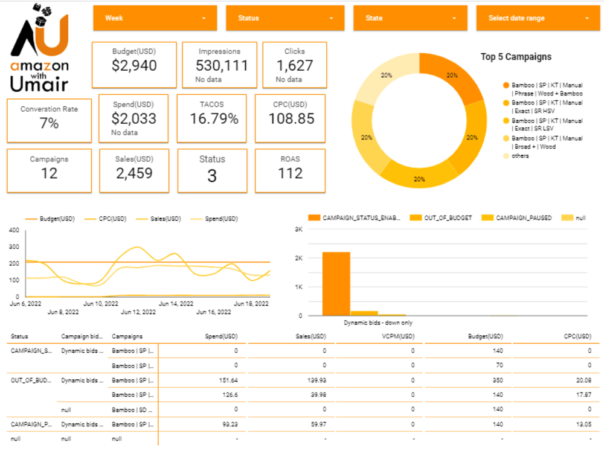
Task: Click the Status 3 scorecard
Action: click(x=212, y=171)
